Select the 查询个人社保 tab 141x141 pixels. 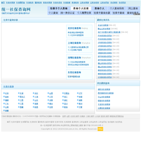point(81,9)
